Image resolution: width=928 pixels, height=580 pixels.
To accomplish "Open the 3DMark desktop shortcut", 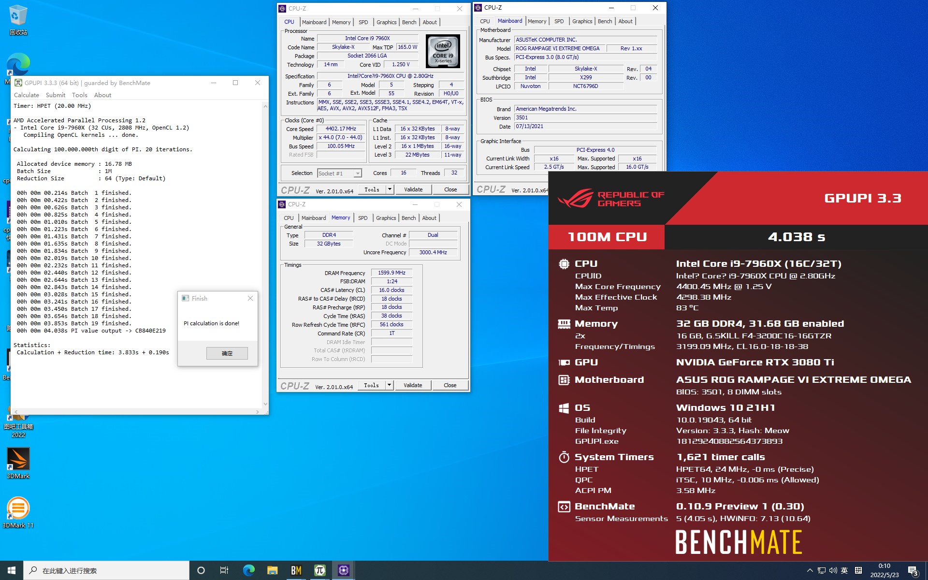I will [18, 463].
